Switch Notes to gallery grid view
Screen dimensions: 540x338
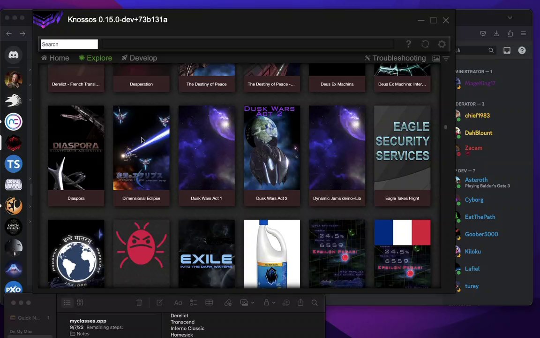pos(80,302)
